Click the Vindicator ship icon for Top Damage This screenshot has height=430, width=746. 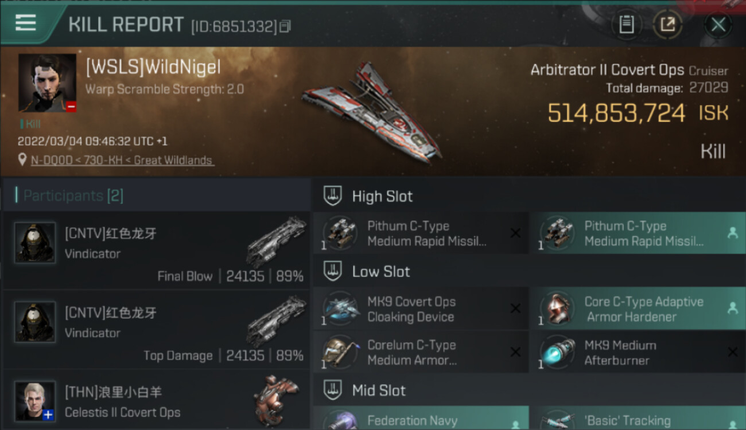pyautogui.click(x=277, y=321)
